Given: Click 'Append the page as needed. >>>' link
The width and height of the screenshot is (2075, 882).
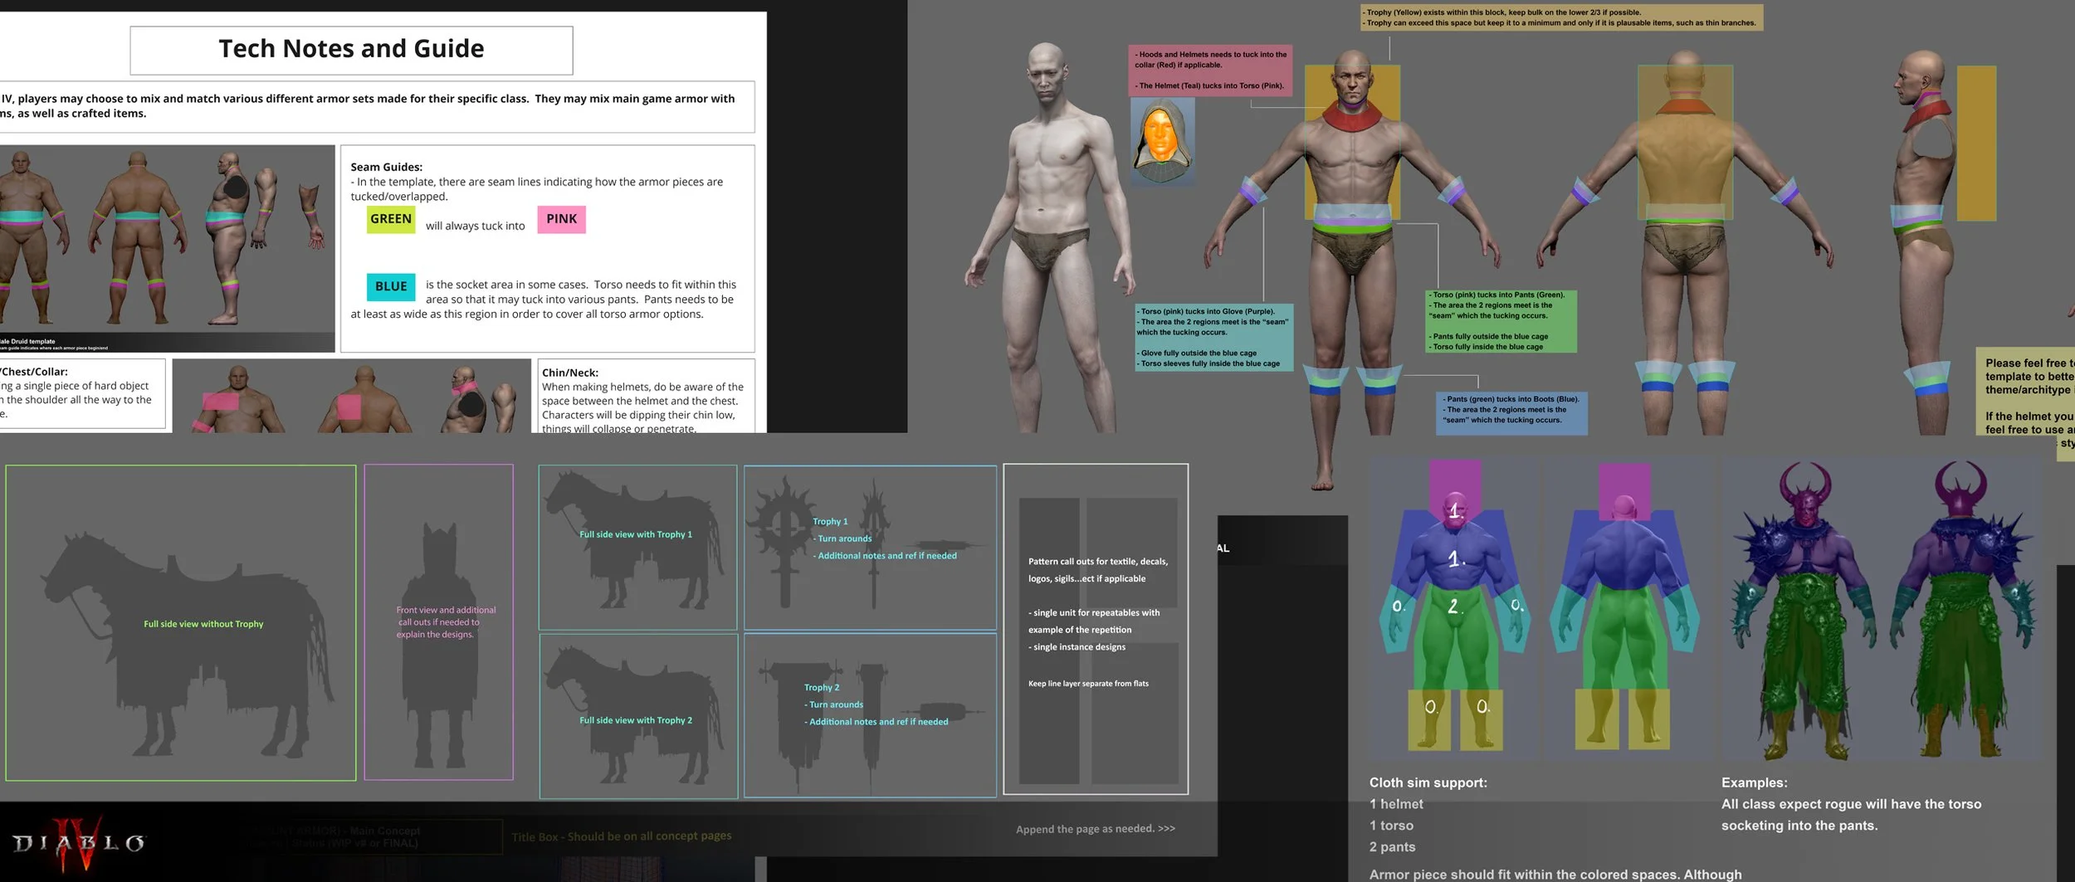Looking at the screenshot, I should click(1096, 829).
